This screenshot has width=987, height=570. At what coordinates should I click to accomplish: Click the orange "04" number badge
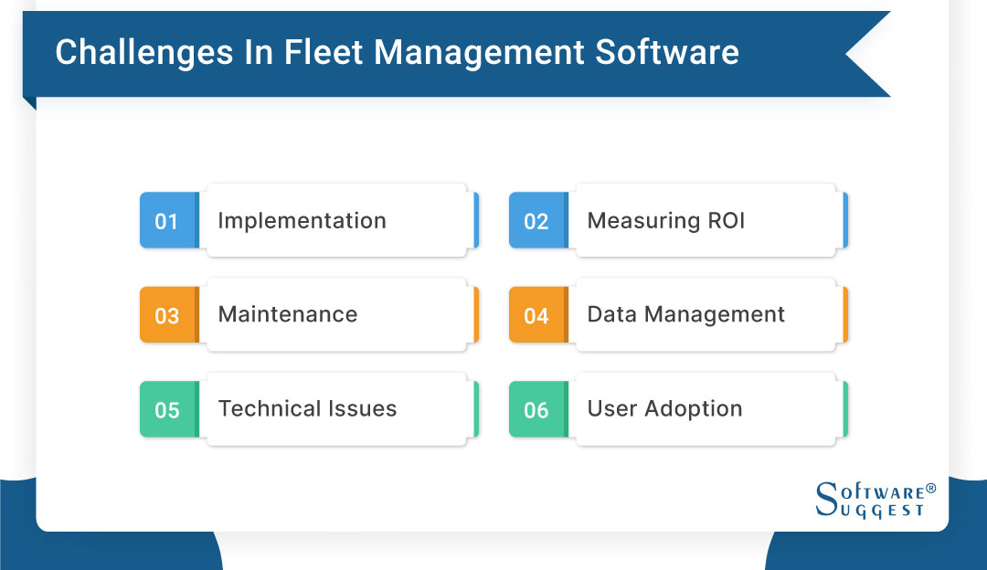point(538,314)
